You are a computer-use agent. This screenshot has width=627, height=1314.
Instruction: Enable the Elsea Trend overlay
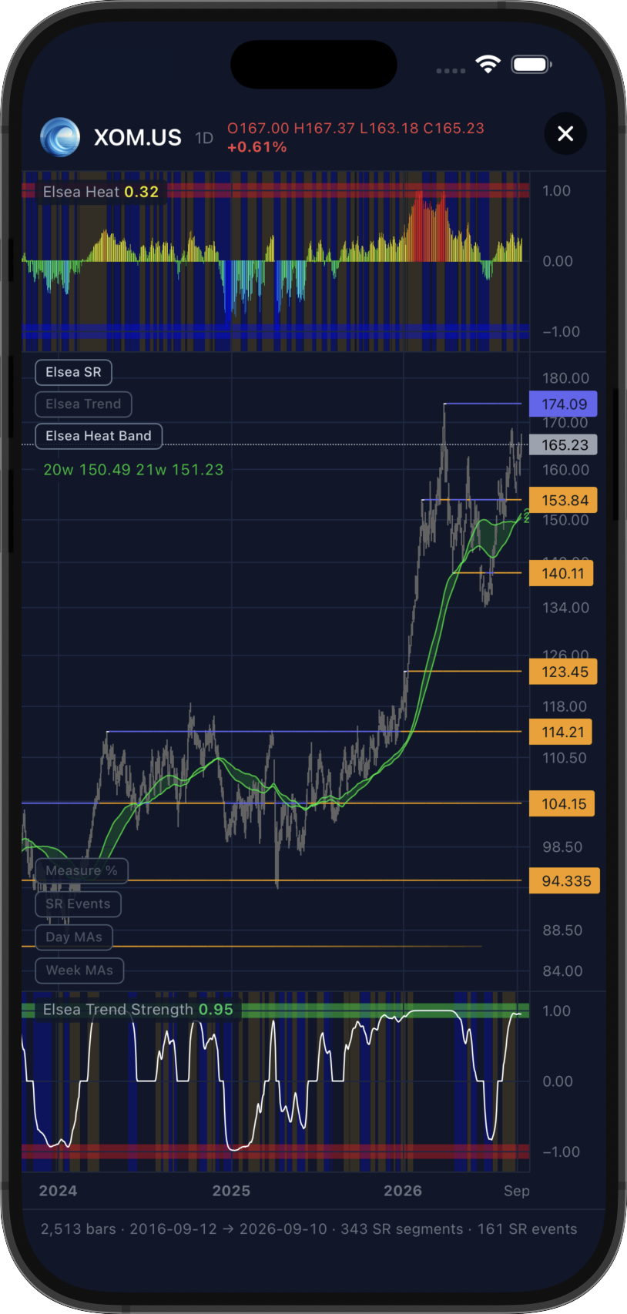[83, 404]
